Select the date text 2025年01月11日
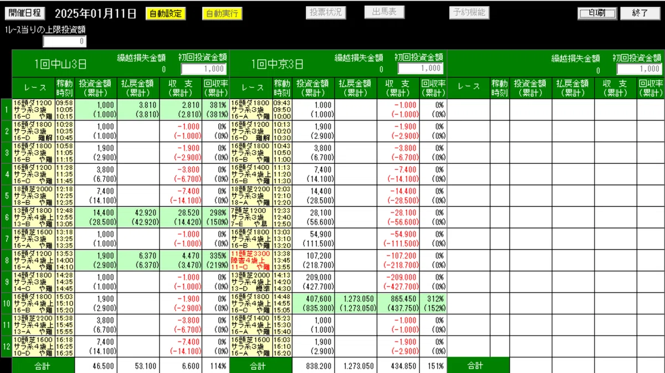This screenshot has height=373, width=665. pos(95,13)
